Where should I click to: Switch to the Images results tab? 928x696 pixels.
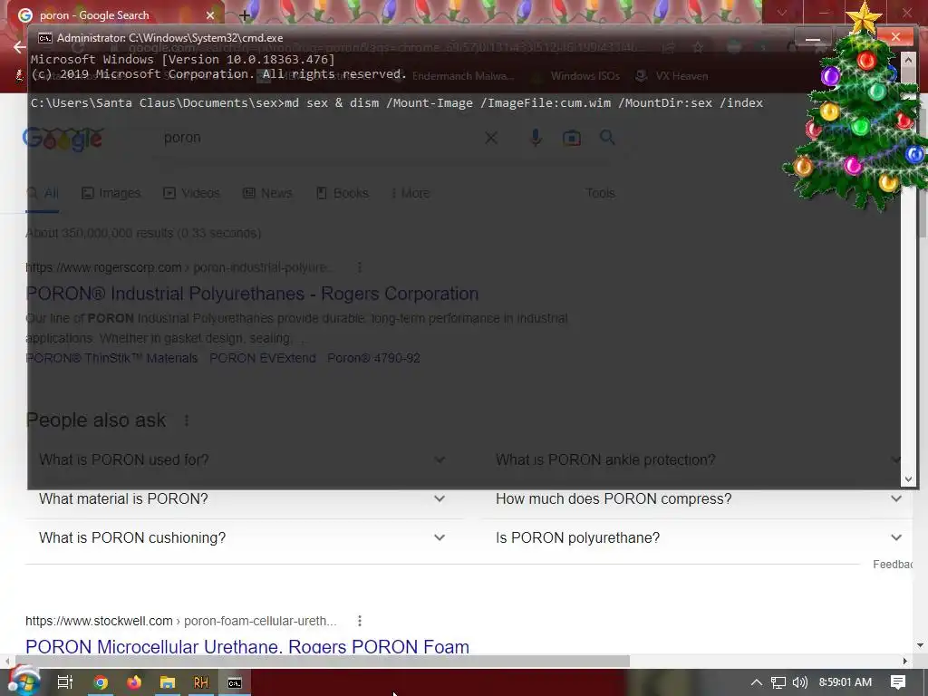pyautogui.click(x=111, y=193)
